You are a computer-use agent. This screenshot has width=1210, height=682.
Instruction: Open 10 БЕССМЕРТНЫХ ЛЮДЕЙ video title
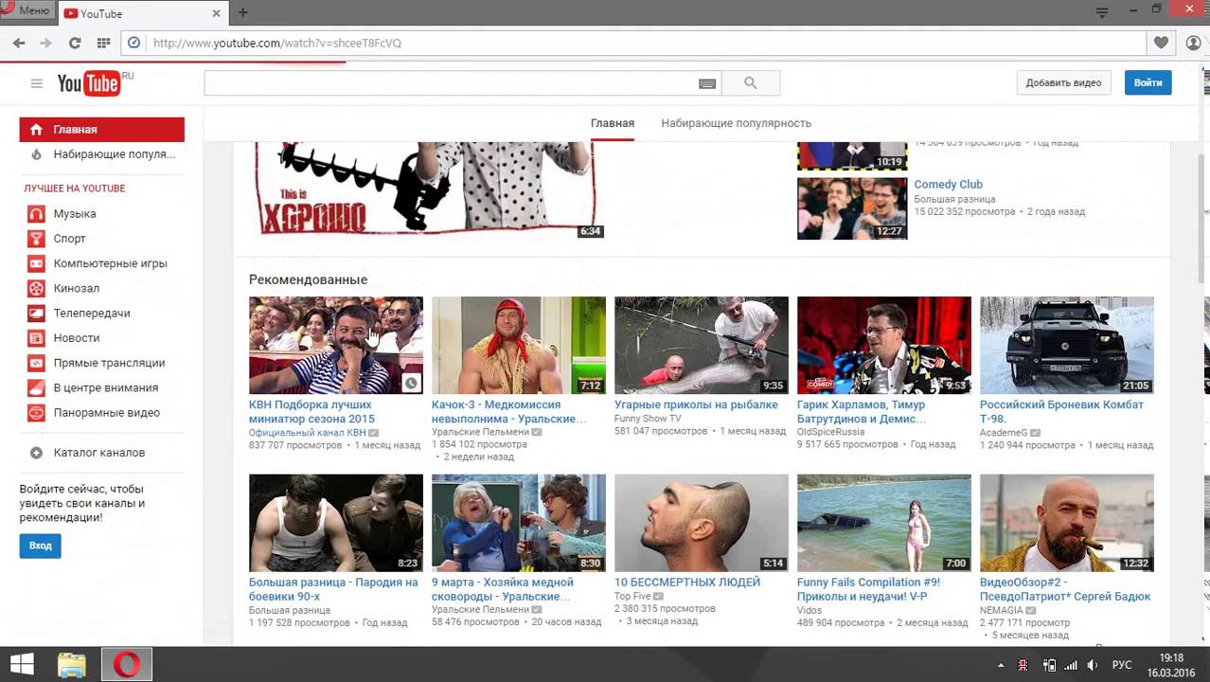click(x=687, y=583)
